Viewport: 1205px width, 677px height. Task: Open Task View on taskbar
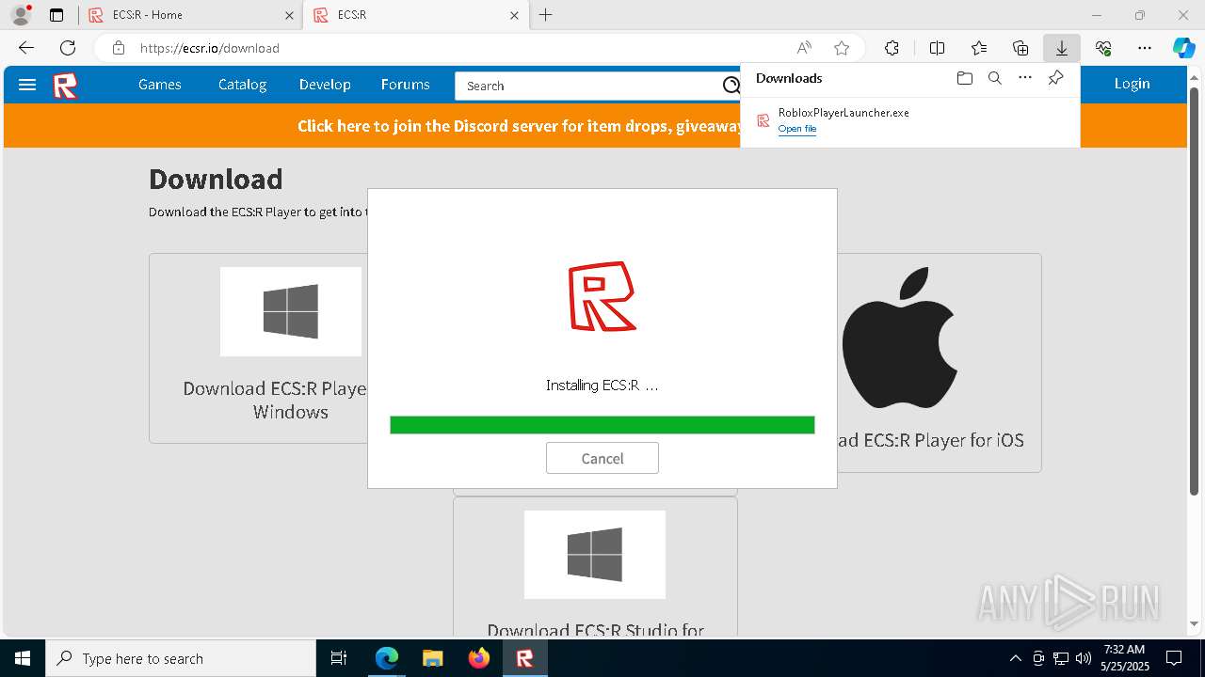click(x=339, y=658)
